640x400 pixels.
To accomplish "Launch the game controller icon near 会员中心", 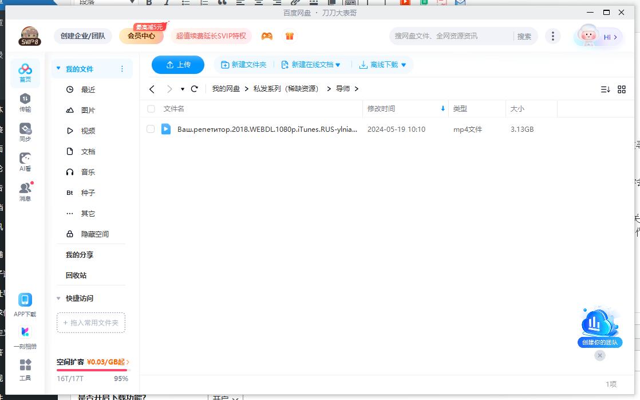I will click(266, 36).
